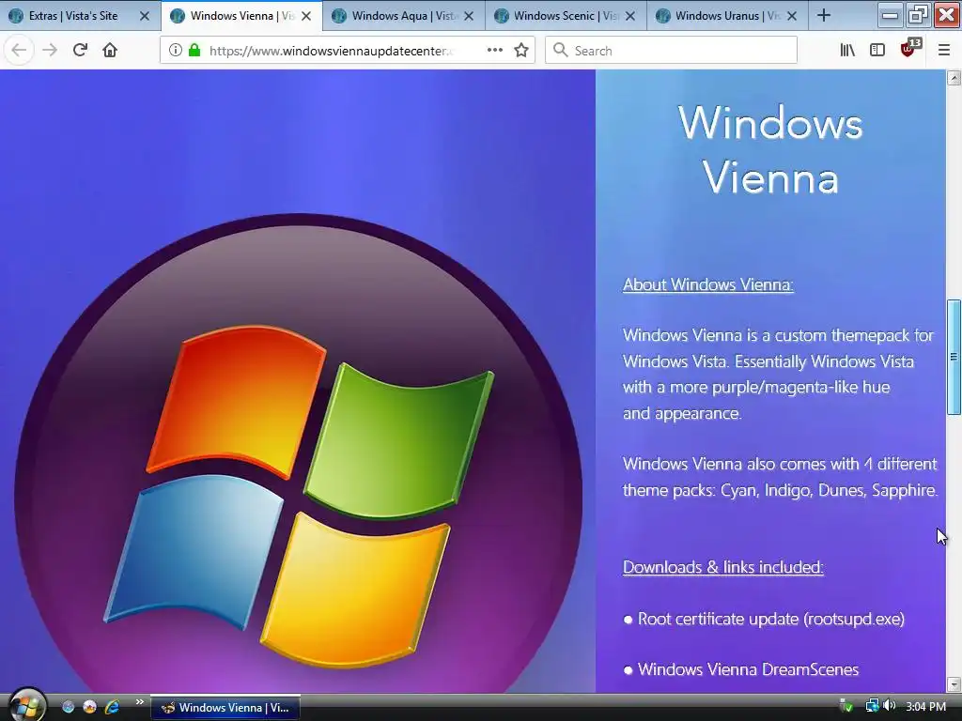Open the Firefox hamburger menu
The height and width of the screenshot is (721, 962).
944,51
